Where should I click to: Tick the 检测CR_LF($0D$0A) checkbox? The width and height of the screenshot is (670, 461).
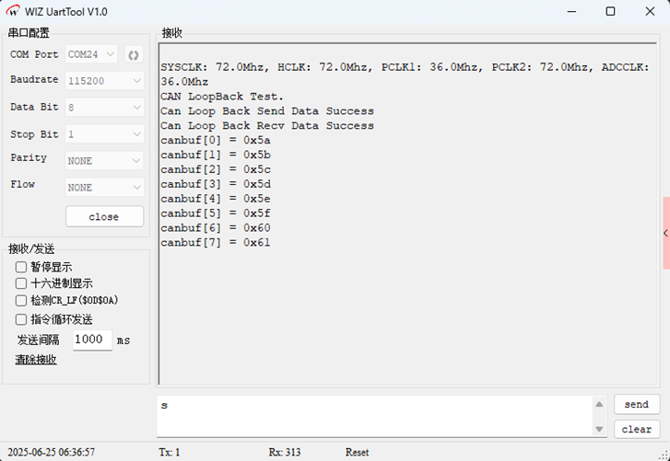click(x=21, y=301)
